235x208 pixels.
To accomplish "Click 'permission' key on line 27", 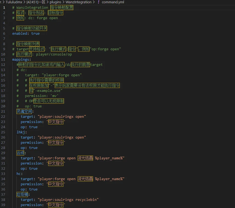I will (x=31, y=143).
